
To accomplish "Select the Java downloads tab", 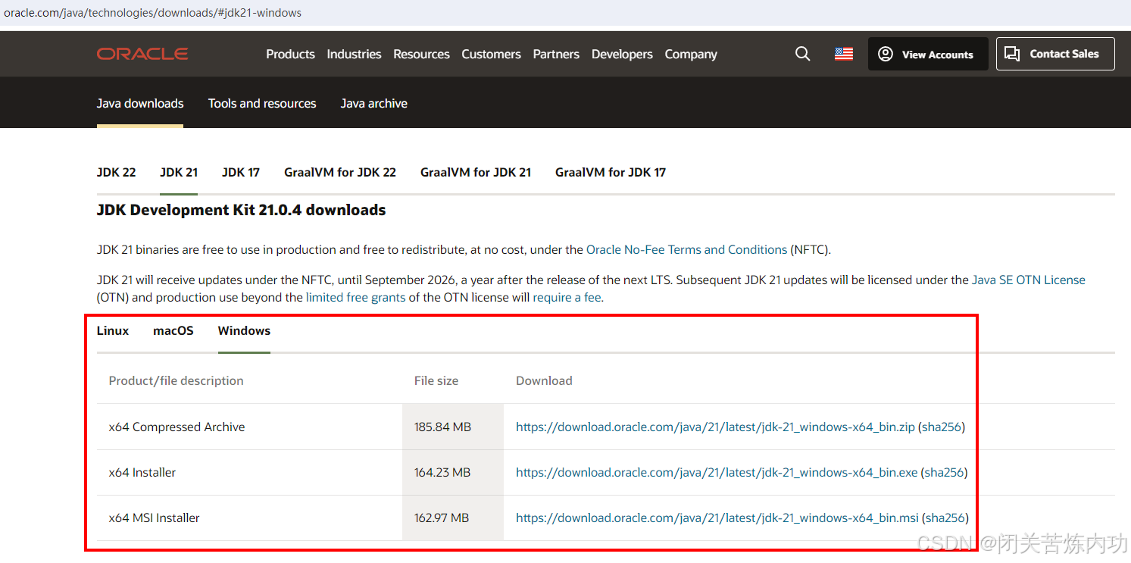I will pyautogui.click(x=140, y=103).
